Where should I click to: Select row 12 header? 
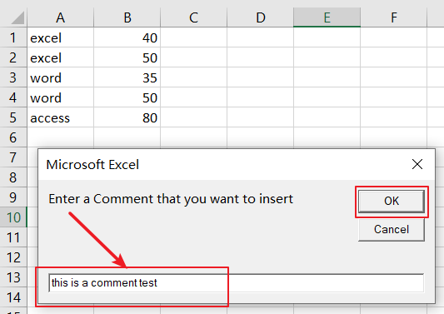[13, 257]
